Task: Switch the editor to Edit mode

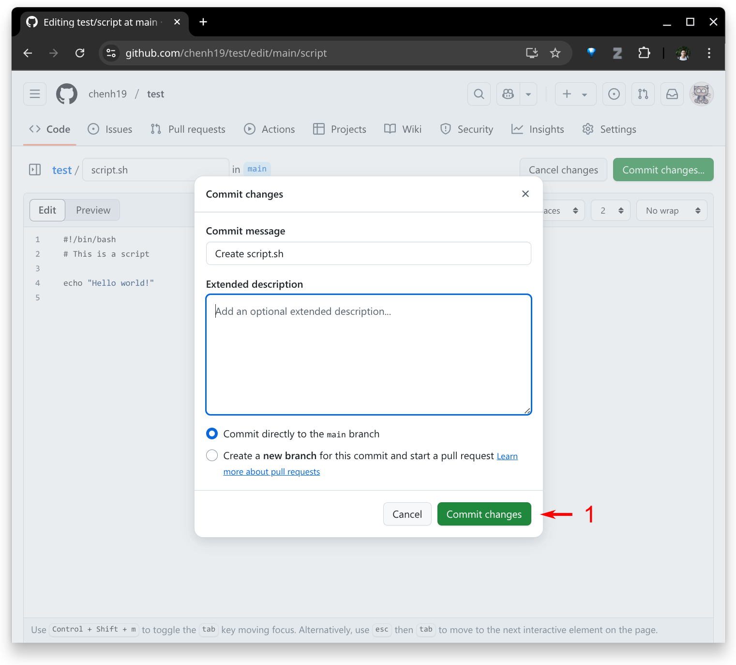Action: pyautogui.click(x=47, y=210)
